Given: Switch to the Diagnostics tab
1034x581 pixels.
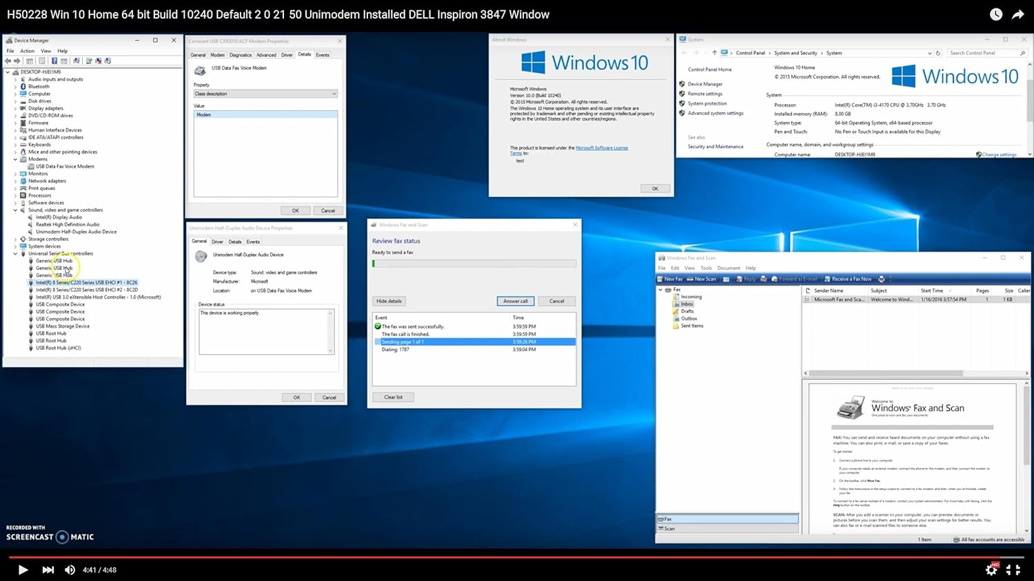Looking at the screenshot, I should [x=241, y=55].
